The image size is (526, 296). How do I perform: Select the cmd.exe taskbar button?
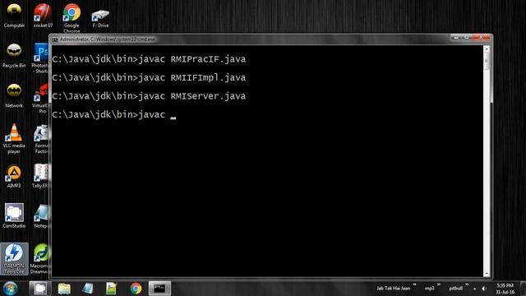coord(159,289)
